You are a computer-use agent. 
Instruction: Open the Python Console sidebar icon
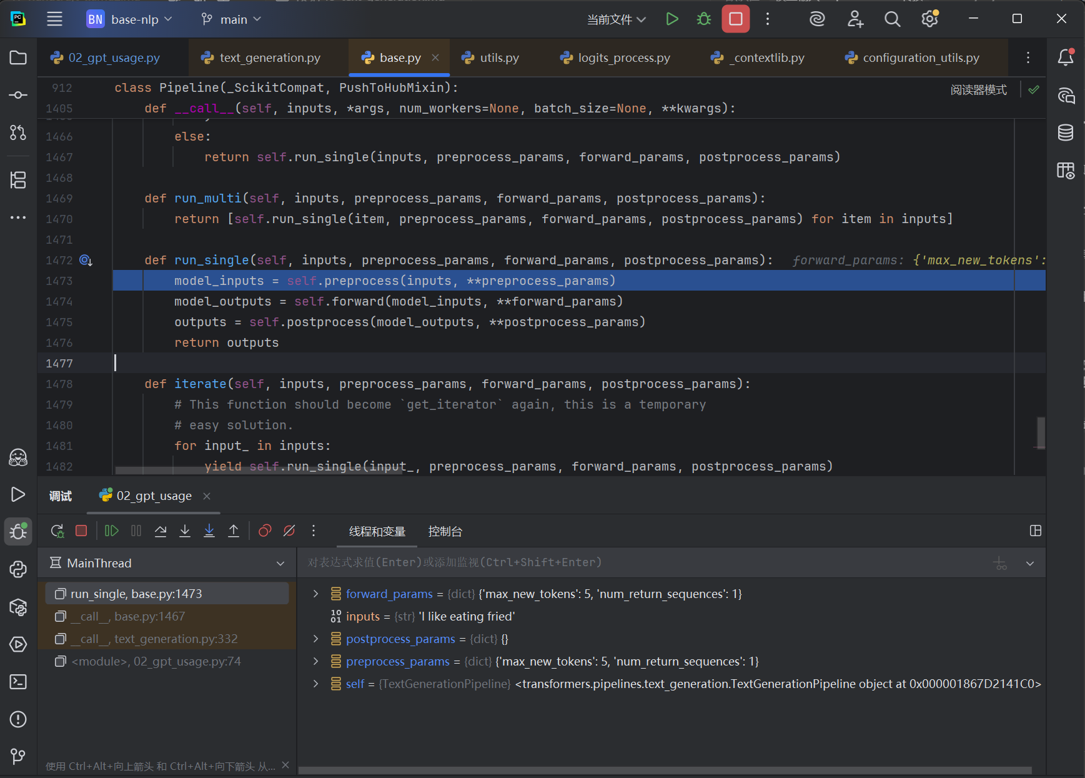pyautogui.click(x=18, y=569)
